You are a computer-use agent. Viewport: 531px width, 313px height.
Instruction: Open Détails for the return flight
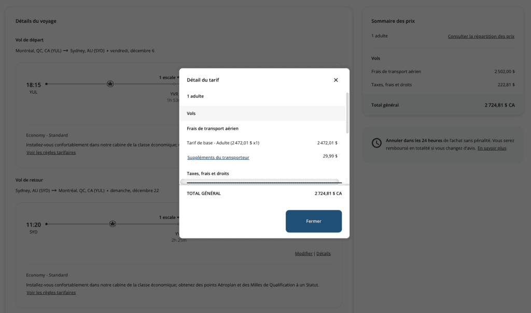(x=323, y=254)
